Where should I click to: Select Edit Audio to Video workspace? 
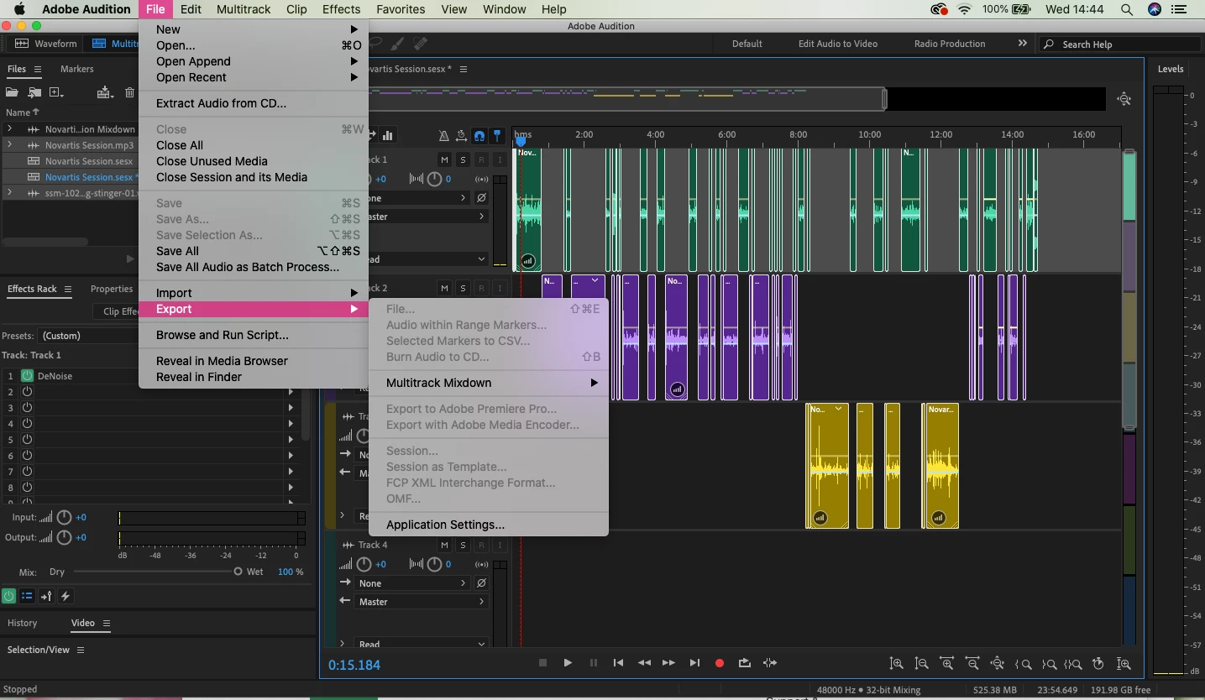tap(838, 44)
